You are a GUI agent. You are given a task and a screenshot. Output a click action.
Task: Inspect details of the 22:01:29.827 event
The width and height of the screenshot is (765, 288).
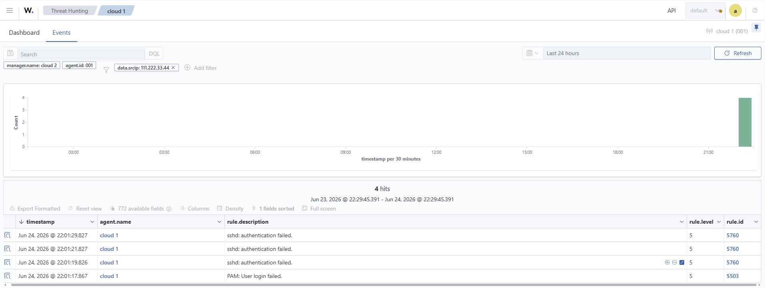tap(8, 235)
